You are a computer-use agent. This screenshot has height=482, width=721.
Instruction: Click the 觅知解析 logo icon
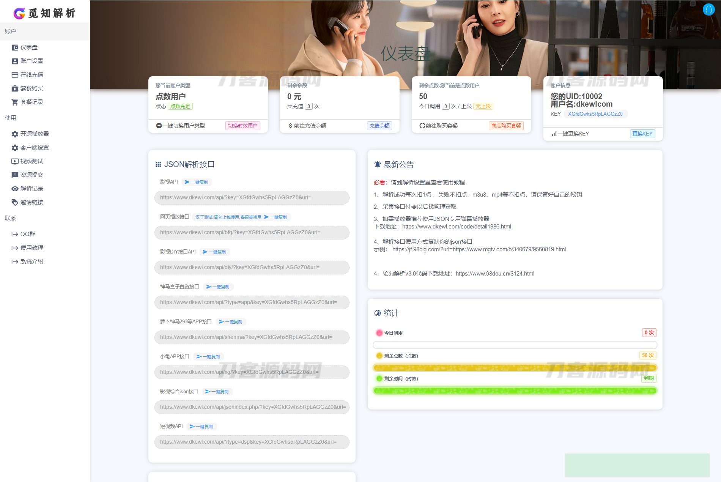(x=19, y=13)
